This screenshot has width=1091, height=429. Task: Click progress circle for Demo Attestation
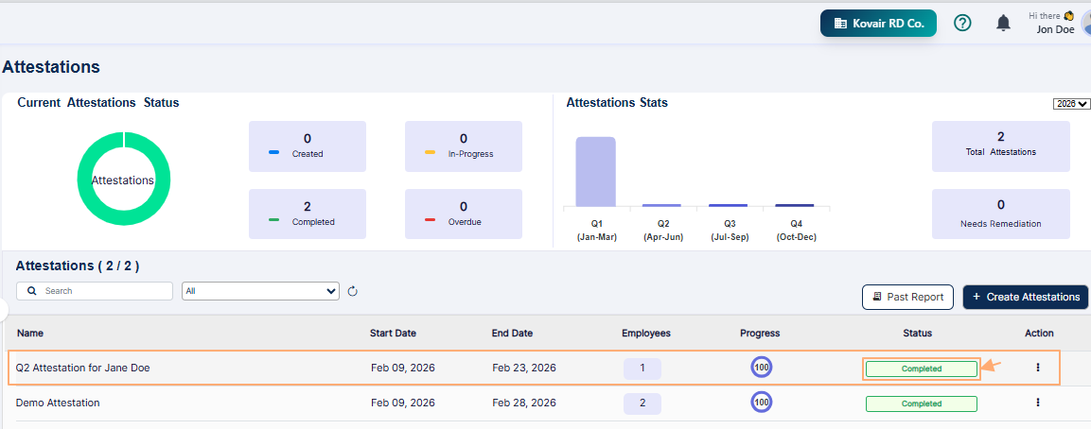761,403
